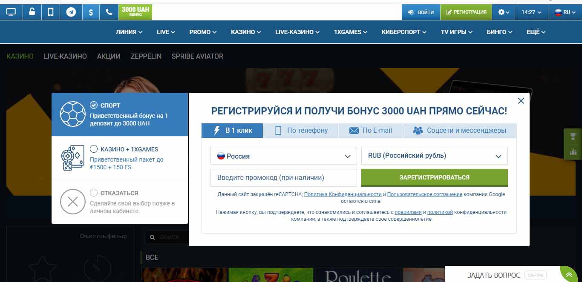
Task: Open the settings gear dropdown
Action: click(x=504, y=12)
